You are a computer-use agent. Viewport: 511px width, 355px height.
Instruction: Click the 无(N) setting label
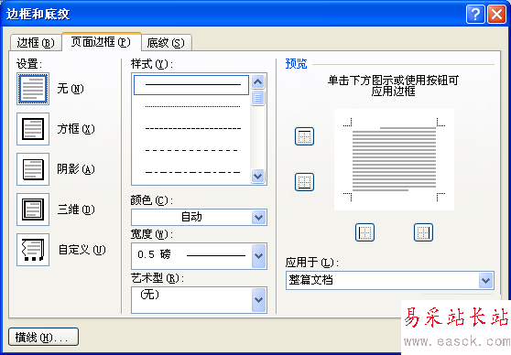pos(71,89)
